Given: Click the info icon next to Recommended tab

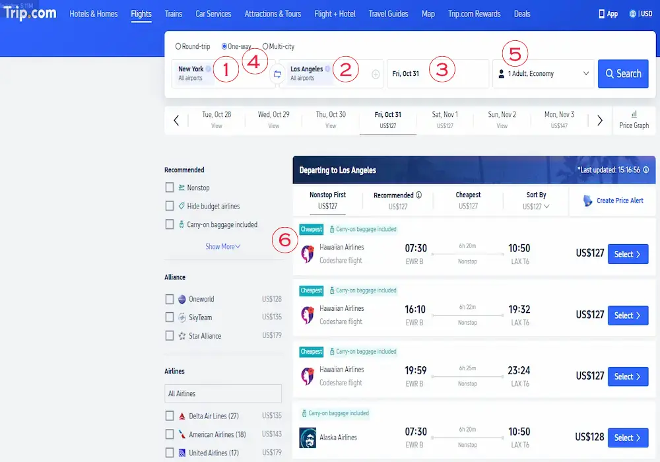Looking at the screenshot, I should click(418, 195).
